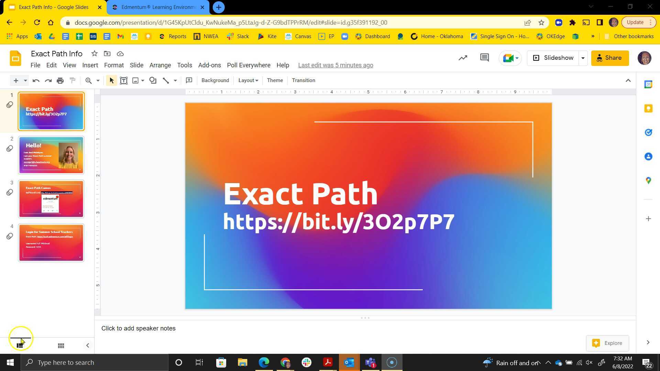Select the Shape tool
This screenshot has width=660, height=371.
tap(153, 80)
